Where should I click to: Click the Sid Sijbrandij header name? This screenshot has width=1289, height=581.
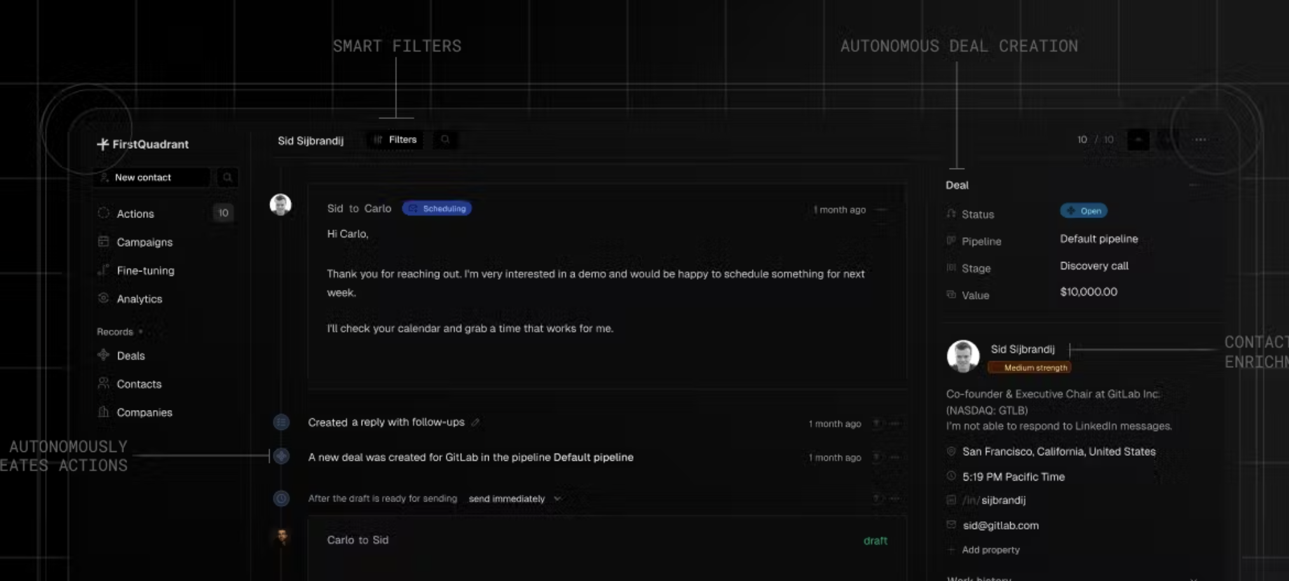310,140
